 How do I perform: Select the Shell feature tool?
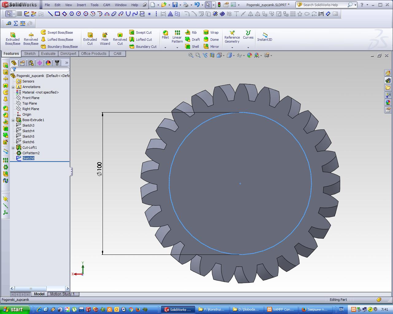point(192,47)
